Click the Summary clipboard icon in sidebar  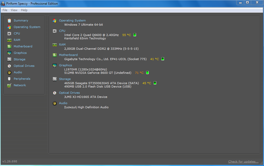click(x=9, y=20)
